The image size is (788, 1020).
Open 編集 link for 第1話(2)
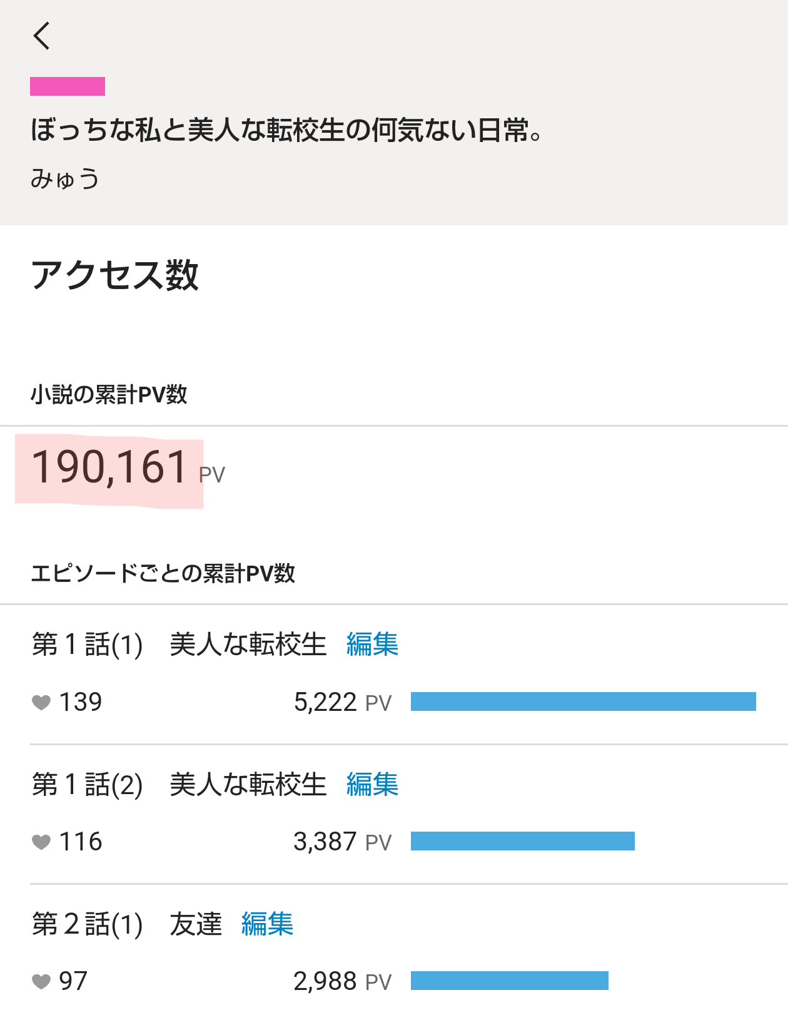click(372, 785)
